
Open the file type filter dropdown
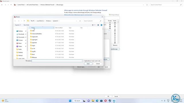tap(93, 61)
